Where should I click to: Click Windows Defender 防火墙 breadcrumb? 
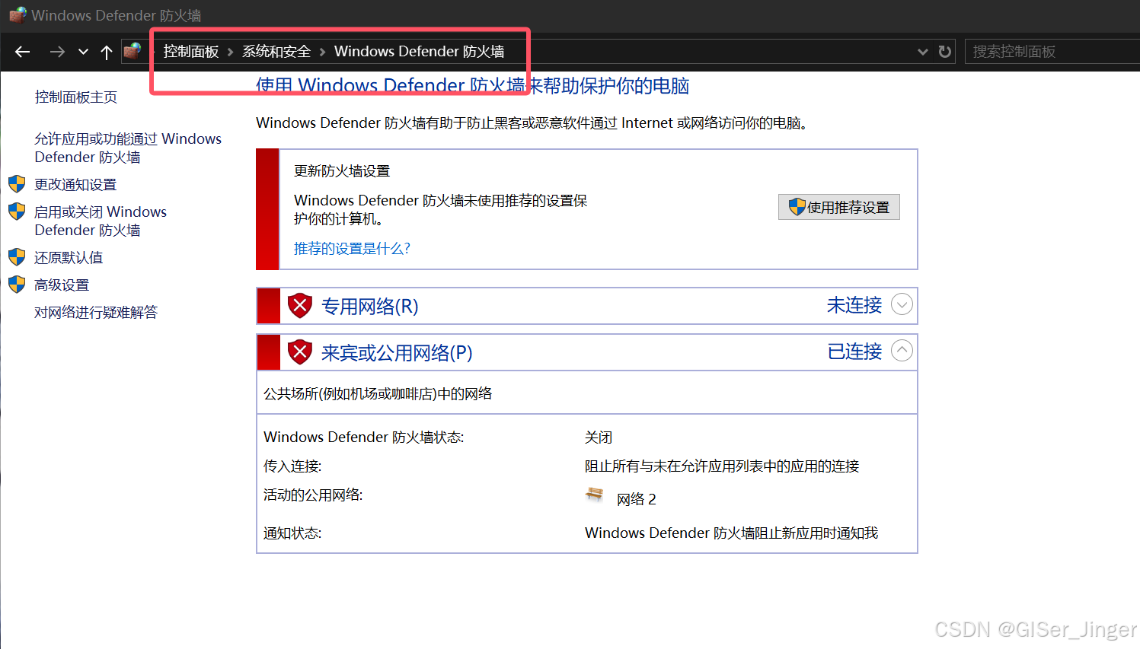coord(419,51)
